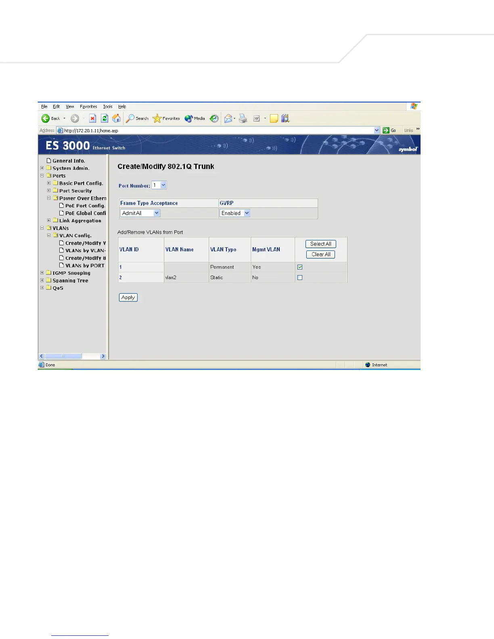This screenshot has width=494, height=639.
Task: Open the Tools menu
Action: (108, 106)
